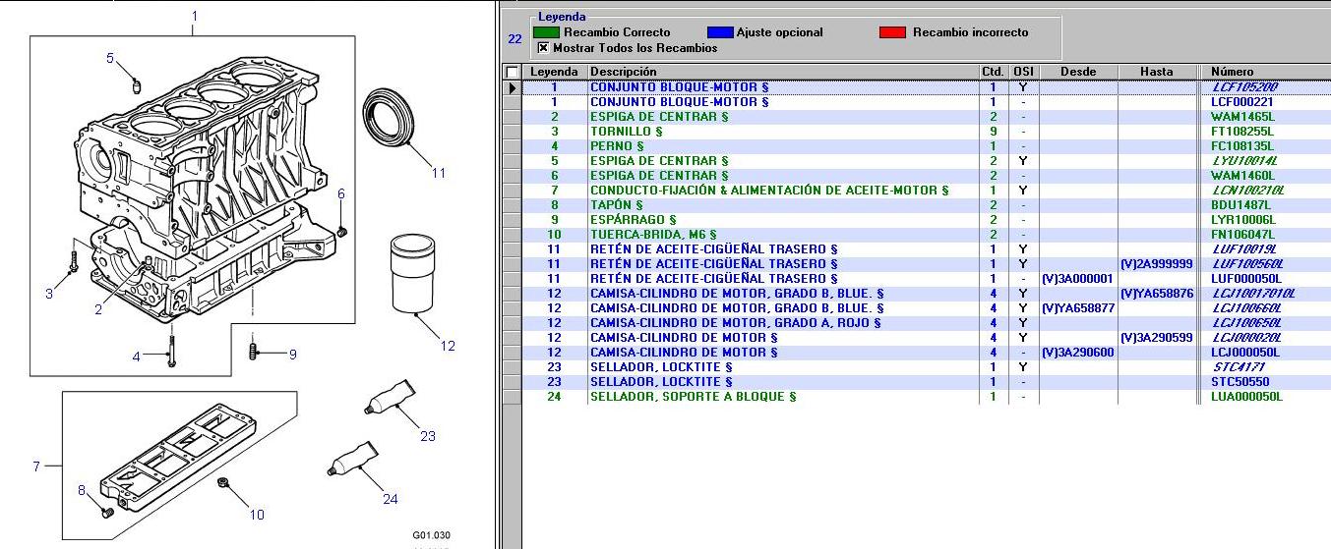Click the Número column header

(1232, 72)
